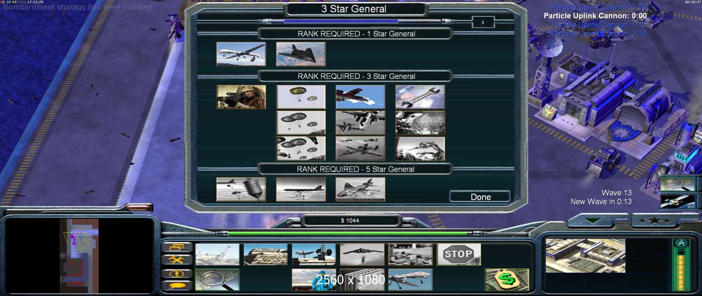
Task: Select the Pathfinder sniper power
Action: click(x=241, y=97)
